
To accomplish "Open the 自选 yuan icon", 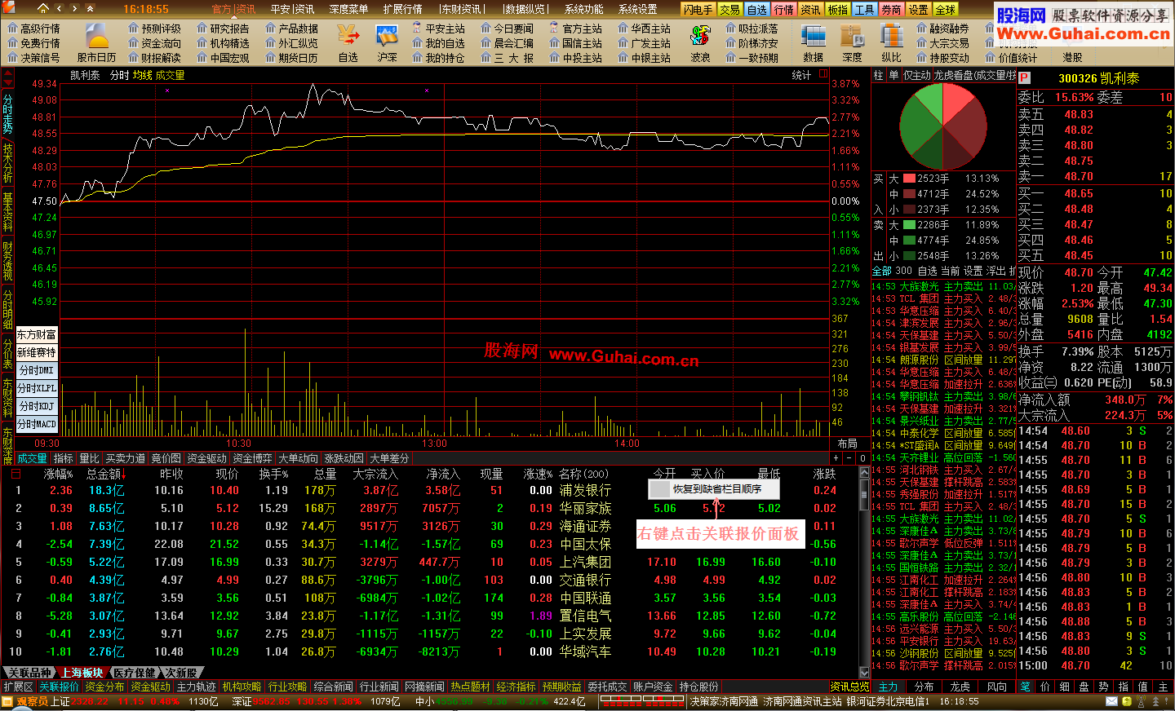I will click(348, 42).
